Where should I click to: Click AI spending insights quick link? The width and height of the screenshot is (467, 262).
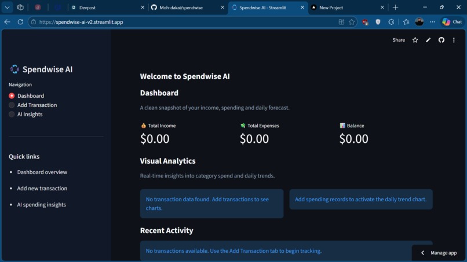coord(41,205)
